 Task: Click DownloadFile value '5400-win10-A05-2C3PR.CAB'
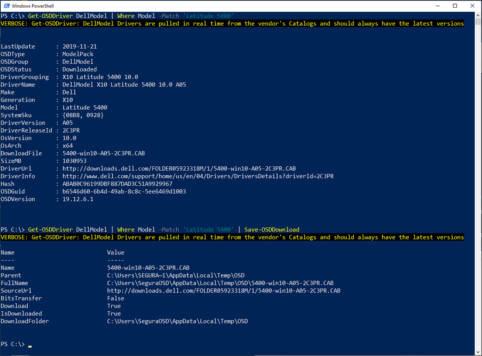pos(104,153)
